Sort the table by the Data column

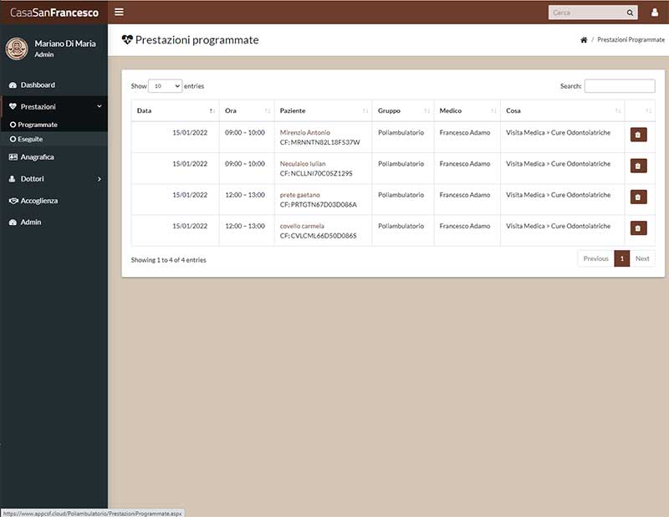click(175, 110)
